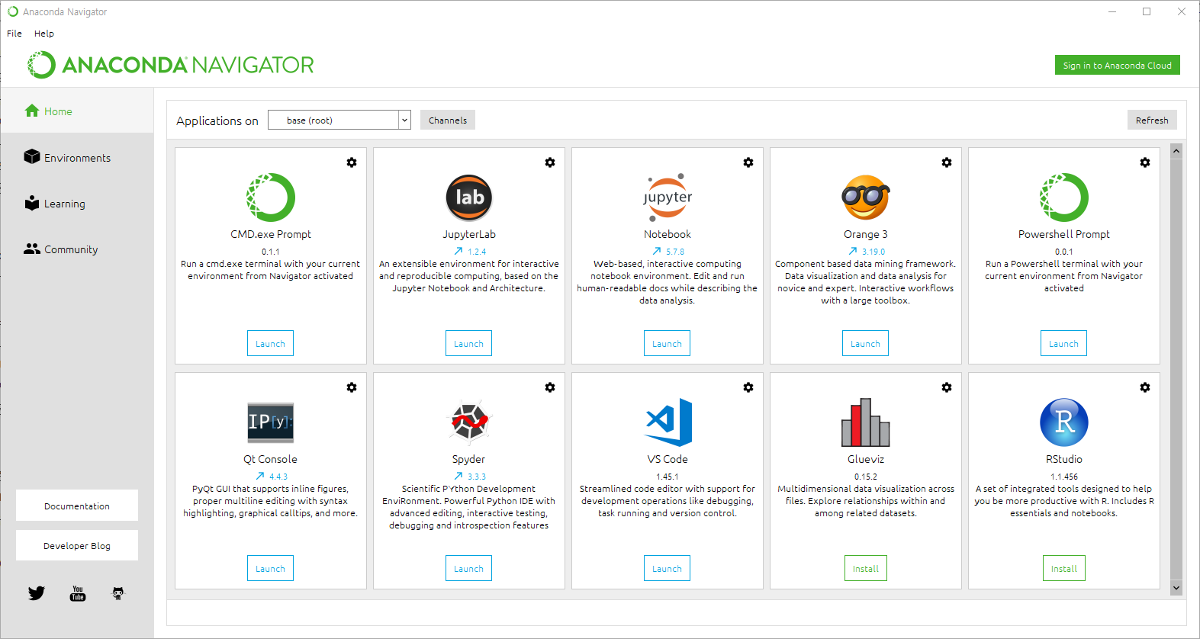Click the Qt Console IPython logo
Viewport: 1200px width, 639px height.
(x=271, y=422)
